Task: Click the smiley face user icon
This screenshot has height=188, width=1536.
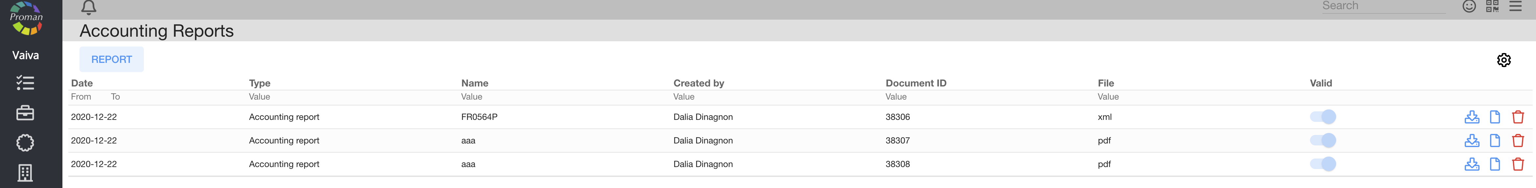Action: pyautogui.click(x=1469, y=6)
